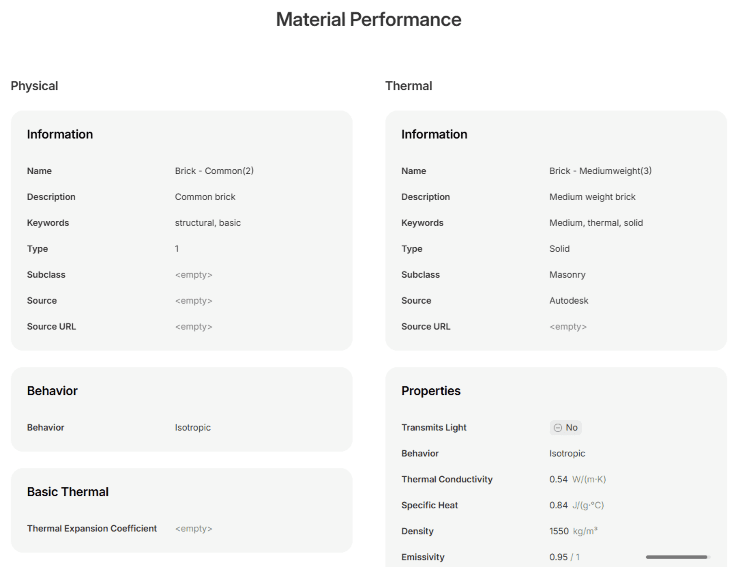Viewport: 738px width, 567px height.
Task: Select the Thermal section header
Action: coord(408,86)
